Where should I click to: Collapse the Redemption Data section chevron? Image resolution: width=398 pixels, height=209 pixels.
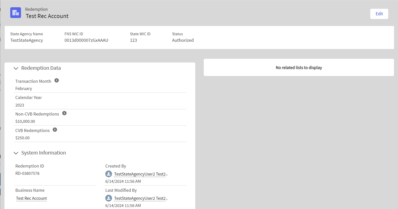coord(16,68)
